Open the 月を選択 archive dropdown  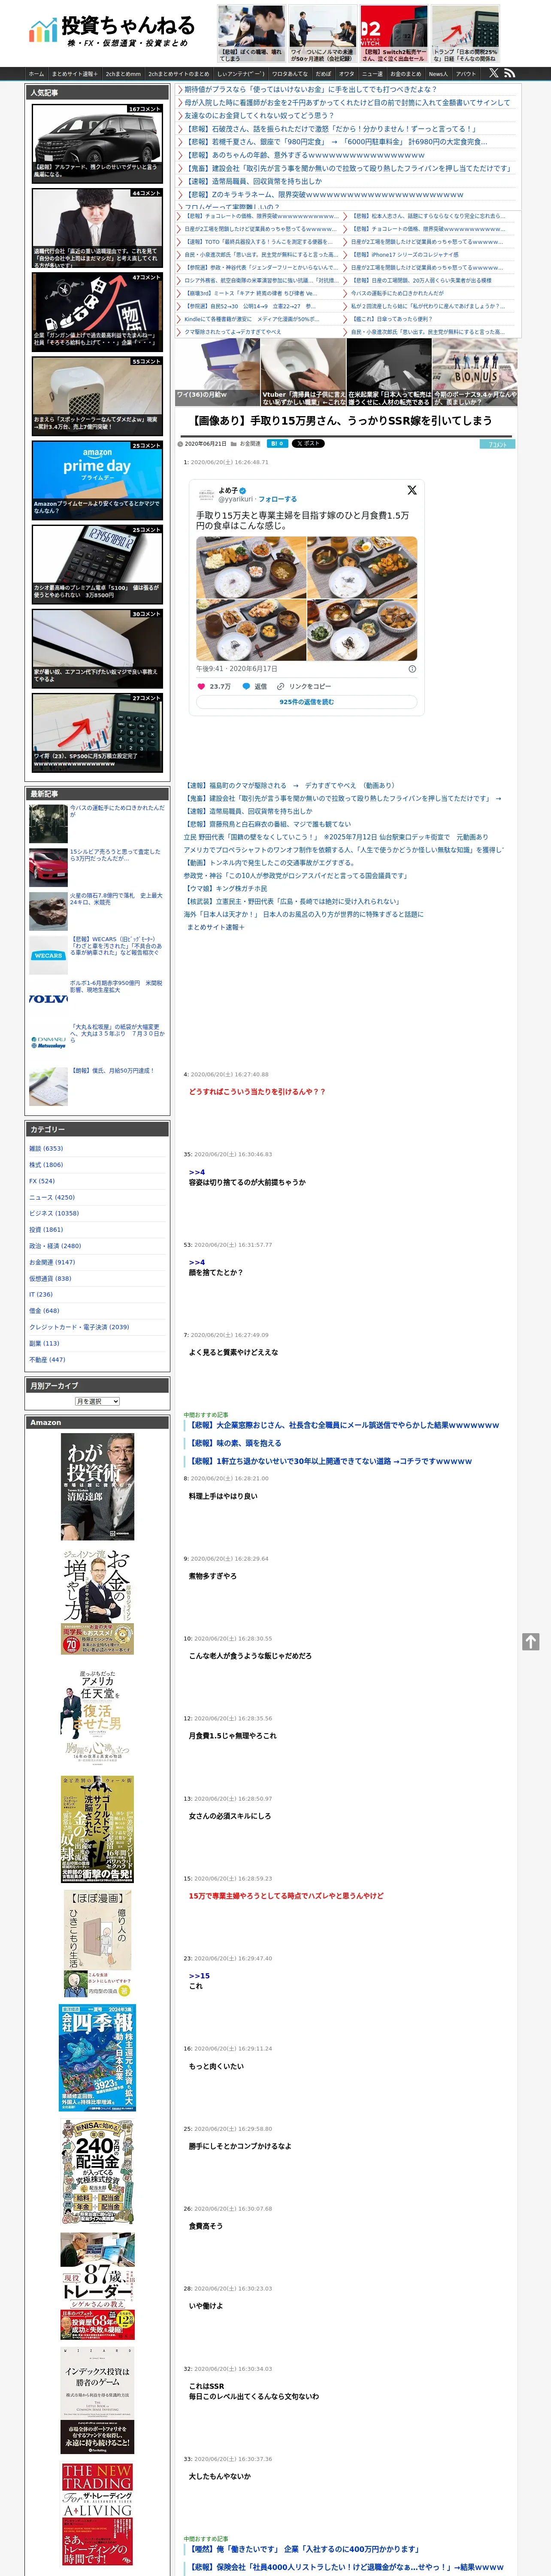pos(97,1401)
